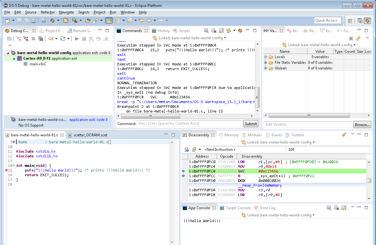
Task: Expand the File Static Variables node
Action: click(x=266, y=63)
